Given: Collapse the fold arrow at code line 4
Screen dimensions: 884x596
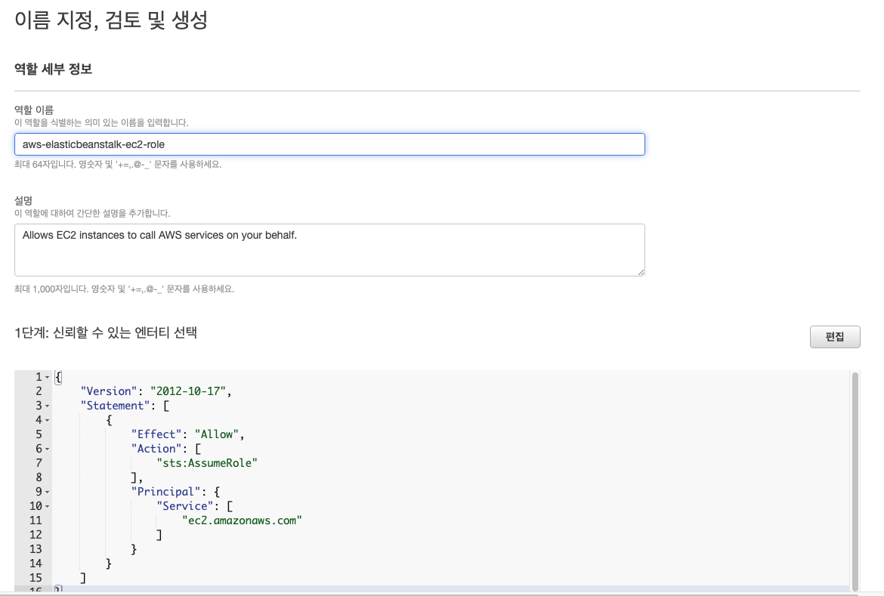Looking at the screenshot, I should pyautogui.click(x=48, y=420).
